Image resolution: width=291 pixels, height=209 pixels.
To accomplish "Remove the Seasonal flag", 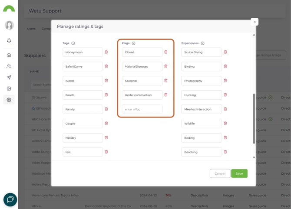I will pos(166,81).
